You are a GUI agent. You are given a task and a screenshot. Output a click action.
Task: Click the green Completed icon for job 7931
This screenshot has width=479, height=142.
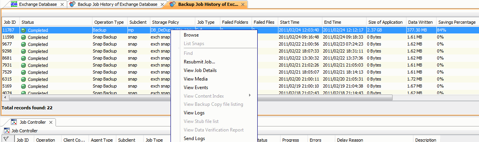coord(23,65)
